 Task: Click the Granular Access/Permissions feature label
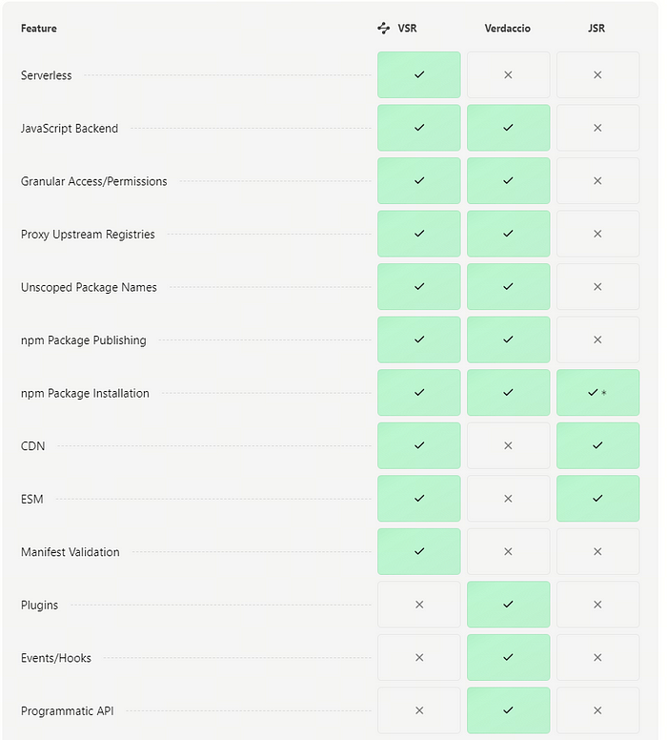tap(93, 181)
